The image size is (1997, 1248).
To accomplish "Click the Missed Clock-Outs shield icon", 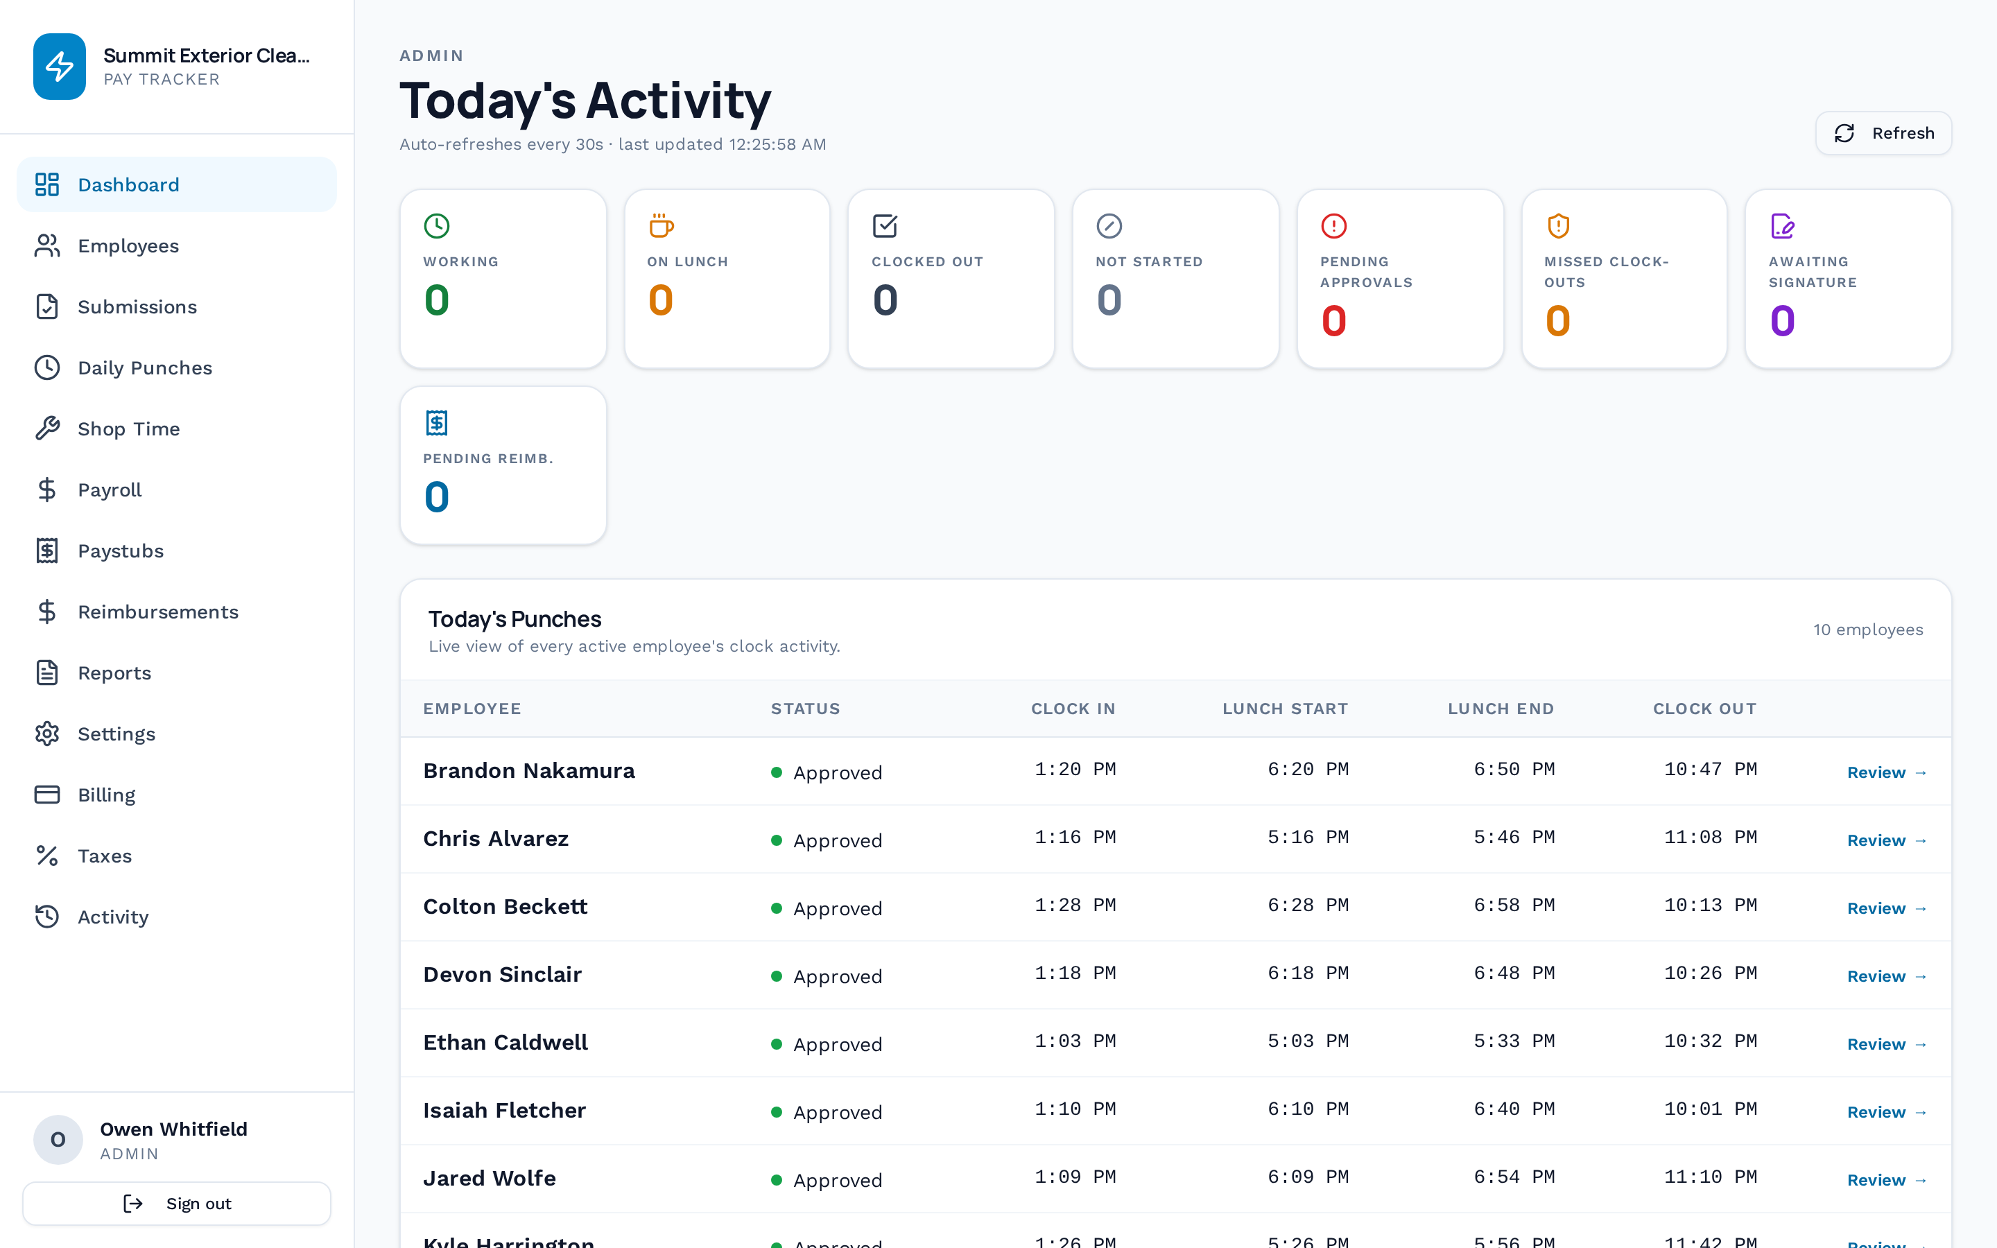I will (1558, 225).
